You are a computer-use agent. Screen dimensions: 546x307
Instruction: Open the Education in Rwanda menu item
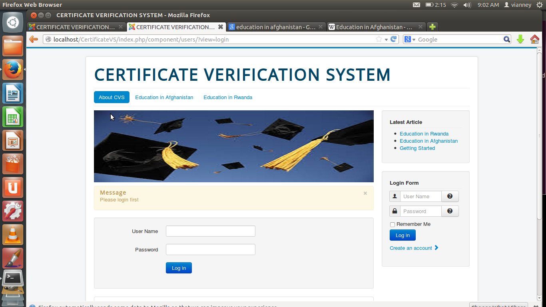coord(228,97)
